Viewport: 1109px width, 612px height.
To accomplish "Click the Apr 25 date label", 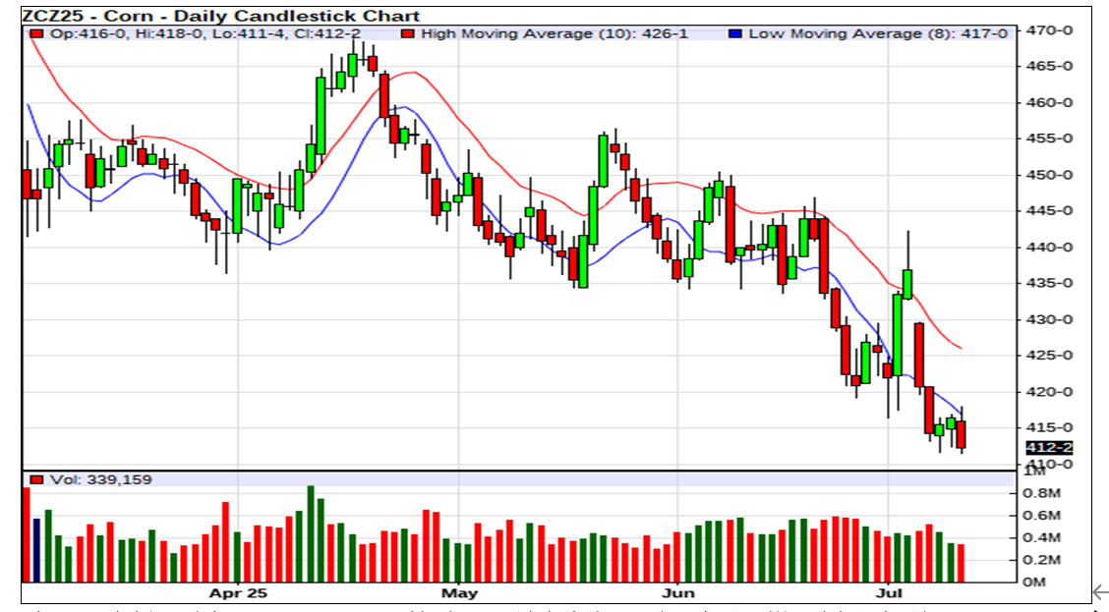I will point(238,593).
